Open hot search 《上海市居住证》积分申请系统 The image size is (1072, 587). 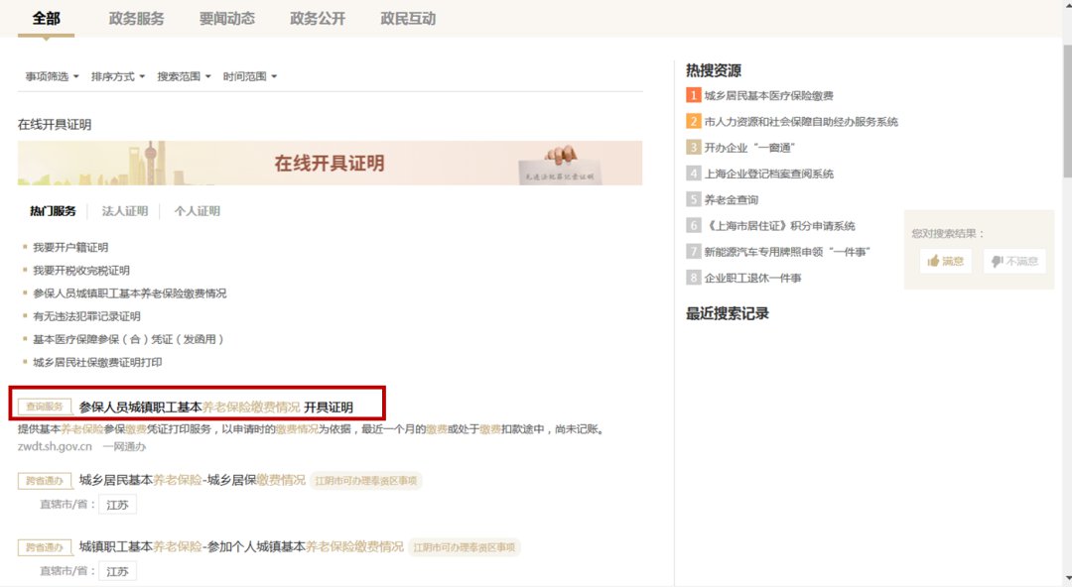click(779, 225)
